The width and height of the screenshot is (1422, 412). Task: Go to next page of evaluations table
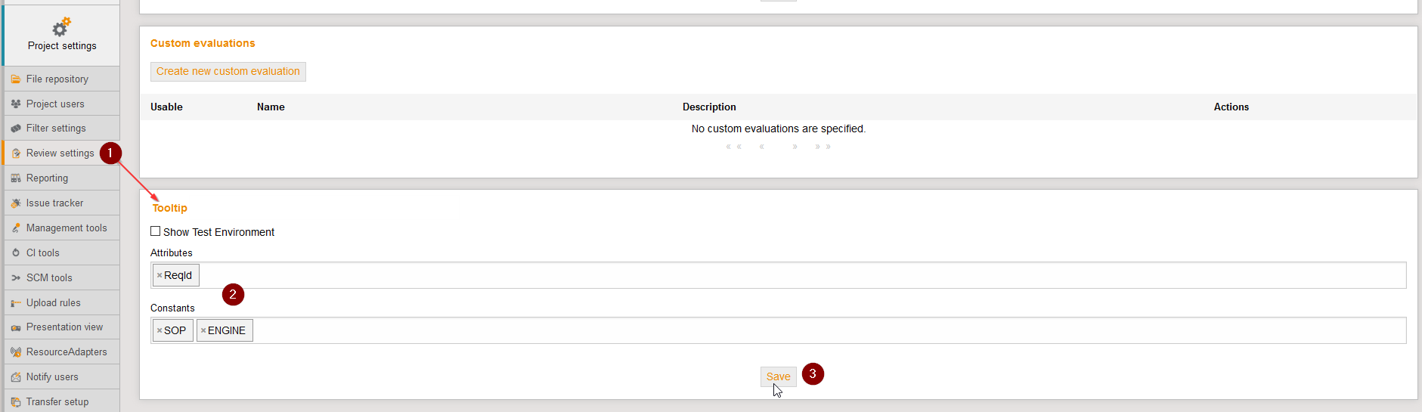[795, 147]
